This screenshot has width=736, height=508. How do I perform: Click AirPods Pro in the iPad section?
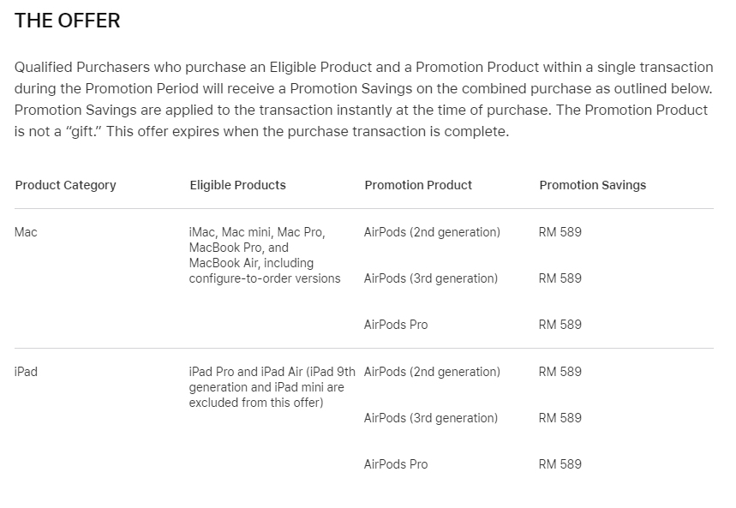tap(396, 464)
